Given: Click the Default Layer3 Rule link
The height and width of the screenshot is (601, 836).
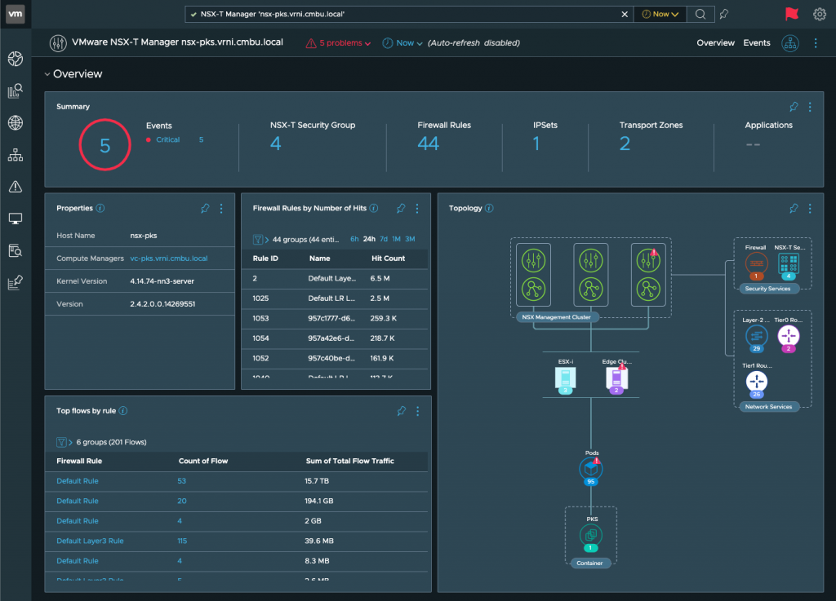Looking at the screenshot, I should coord(90,541).
